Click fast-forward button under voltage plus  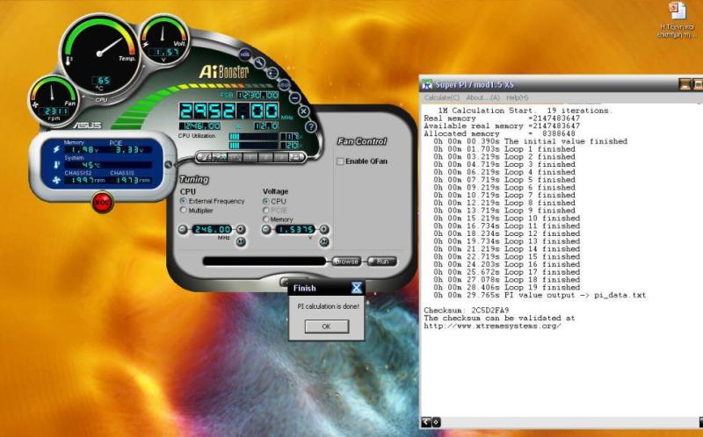324,242
